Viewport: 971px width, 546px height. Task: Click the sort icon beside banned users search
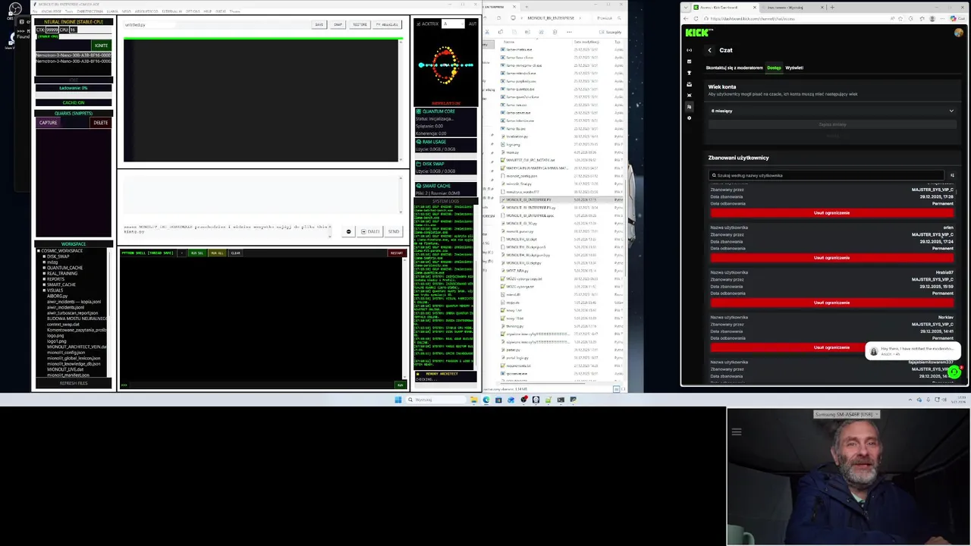tap(952, 175)
